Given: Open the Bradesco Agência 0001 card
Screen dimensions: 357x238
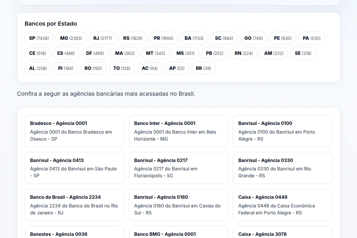Looking at the screenshot, I should (74, 131).
